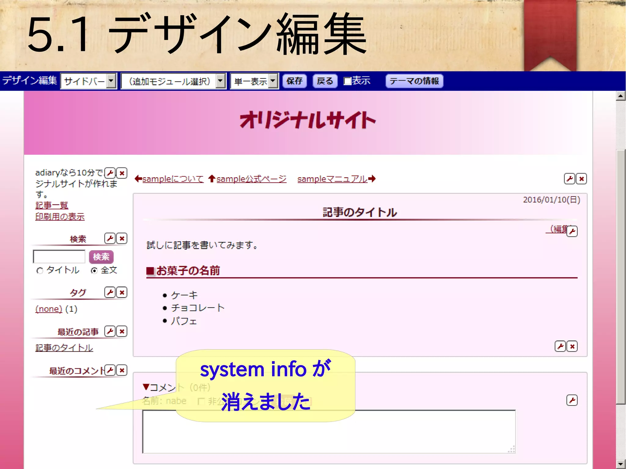Open wrench settings at article bottom

[560, 346]
